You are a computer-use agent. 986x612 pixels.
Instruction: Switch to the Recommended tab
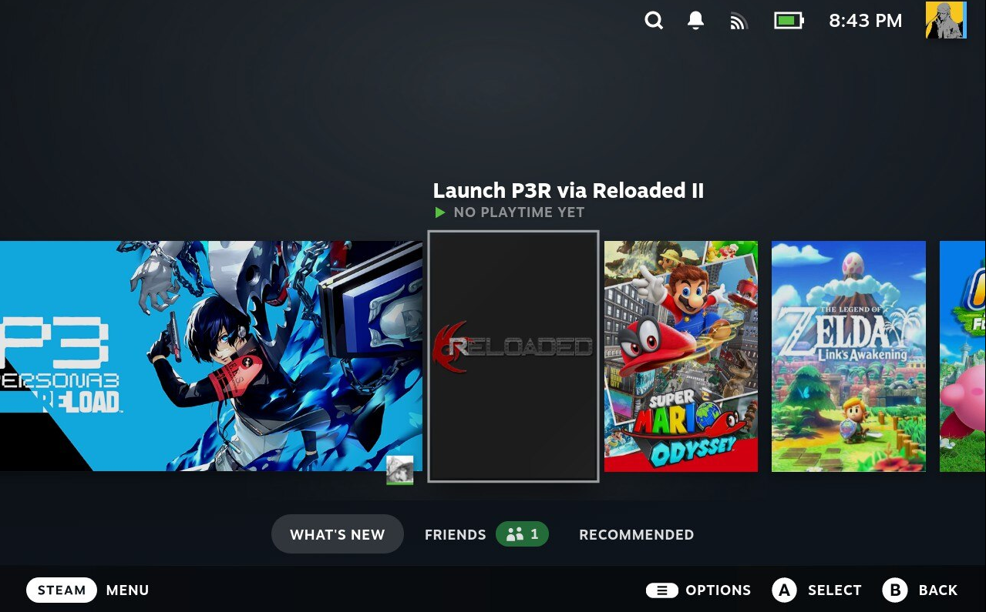(636, 534)
